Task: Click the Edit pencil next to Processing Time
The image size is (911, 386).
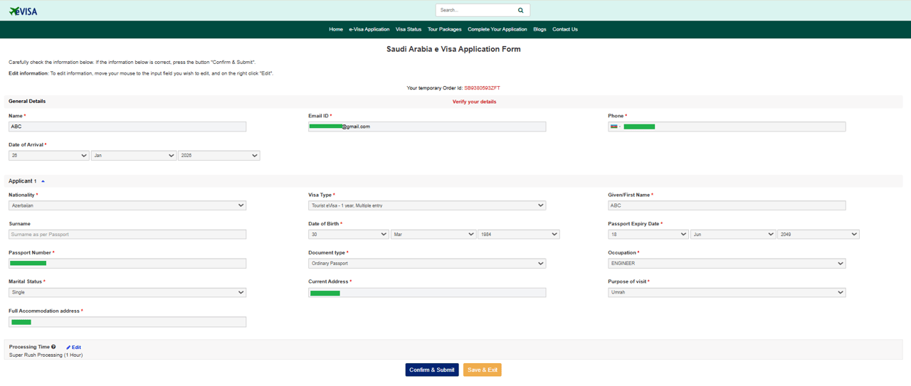Action: pos(73,348)
